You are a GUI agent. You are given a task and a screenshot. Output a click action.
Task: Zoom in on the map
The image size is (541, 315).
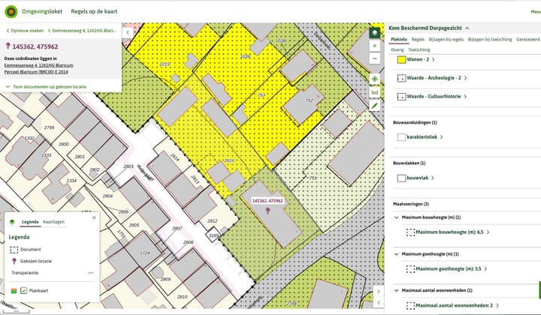pyautogui.click(x=374, y=46)
